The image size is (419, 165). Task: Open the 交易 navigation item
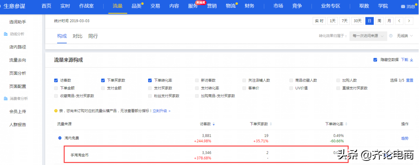155,6
